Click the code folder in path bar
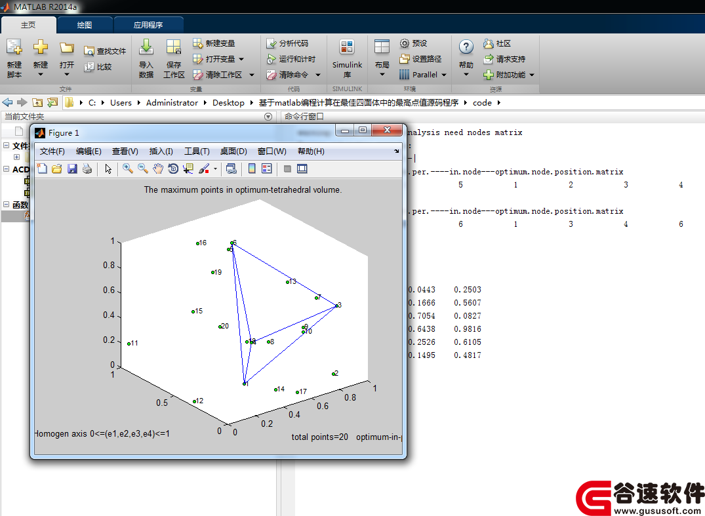The height and width of the screenshot is (516, 705). [482, 102]
